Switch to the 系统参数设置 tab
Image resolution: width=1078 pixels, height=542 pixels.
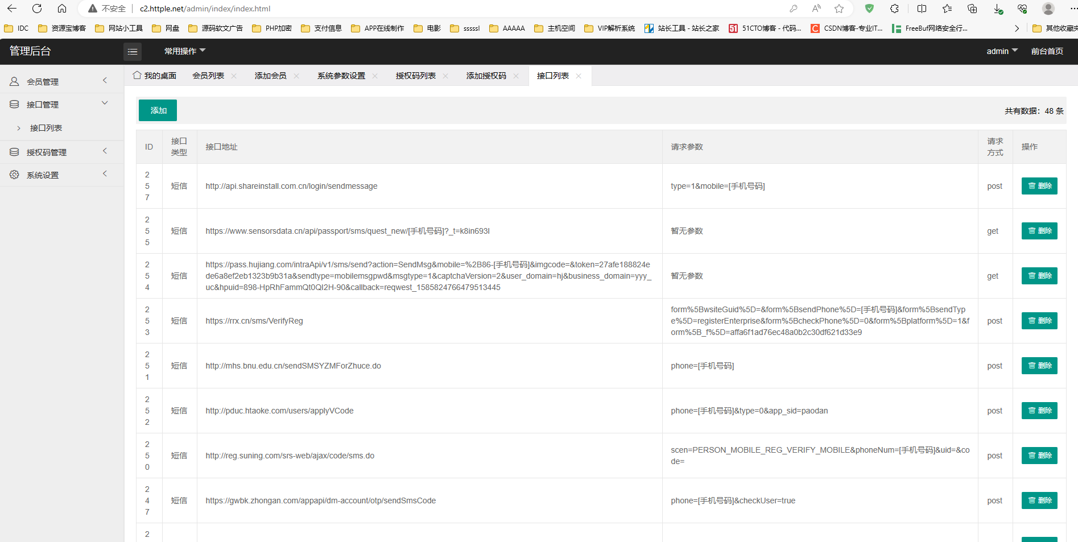[341, 76]
